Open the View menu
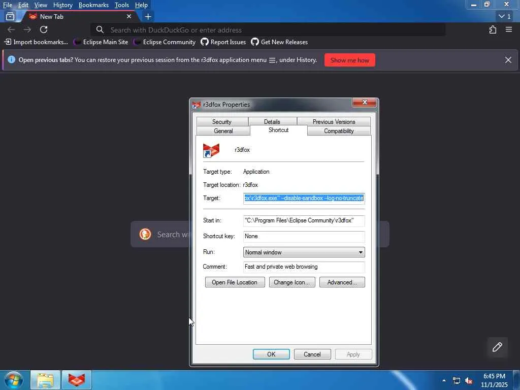The height and width of the screenshot is (390, 520). pos(41,5)
